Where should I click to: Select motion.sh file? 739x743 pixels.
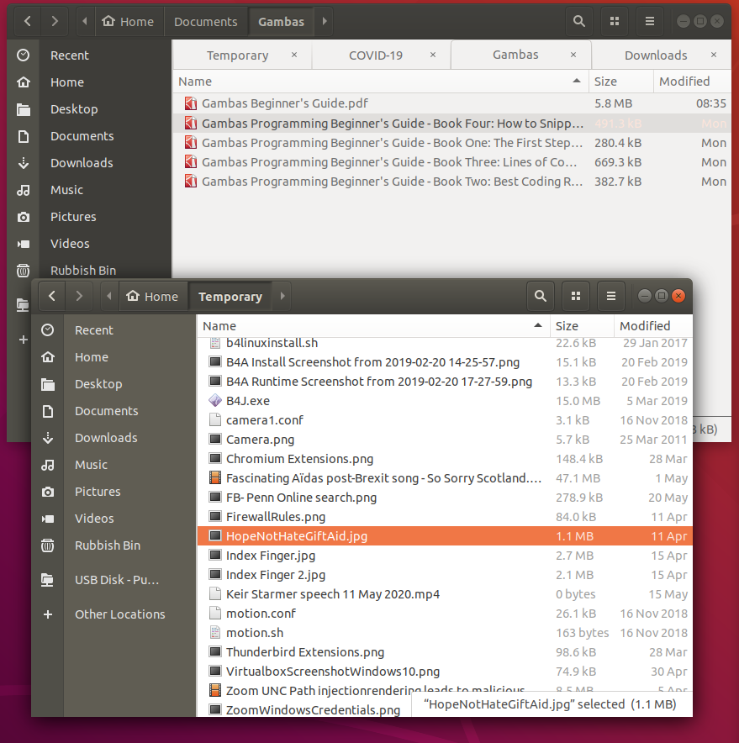tap(255, 633)
